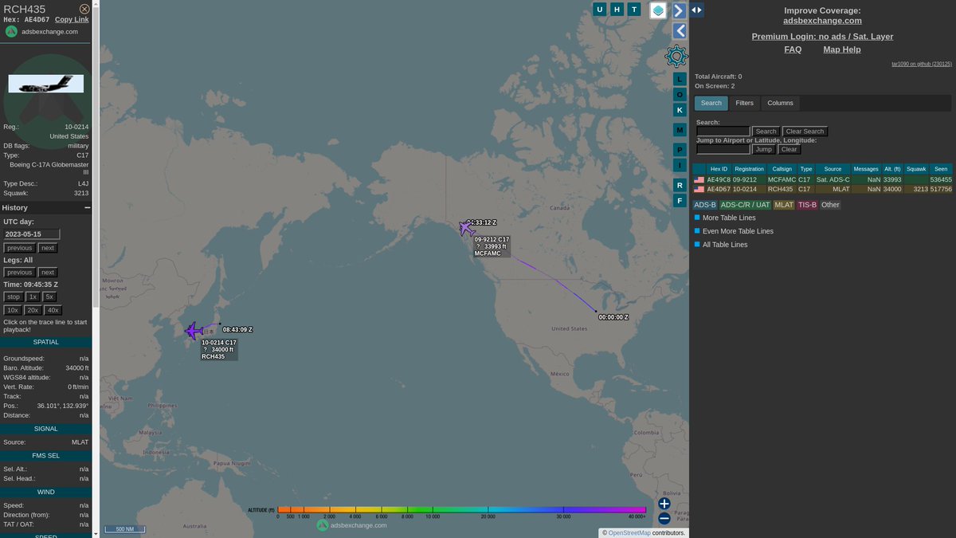Open the Map Help link
This screenshot has width=956, height=538.
(x=842, y=49)
